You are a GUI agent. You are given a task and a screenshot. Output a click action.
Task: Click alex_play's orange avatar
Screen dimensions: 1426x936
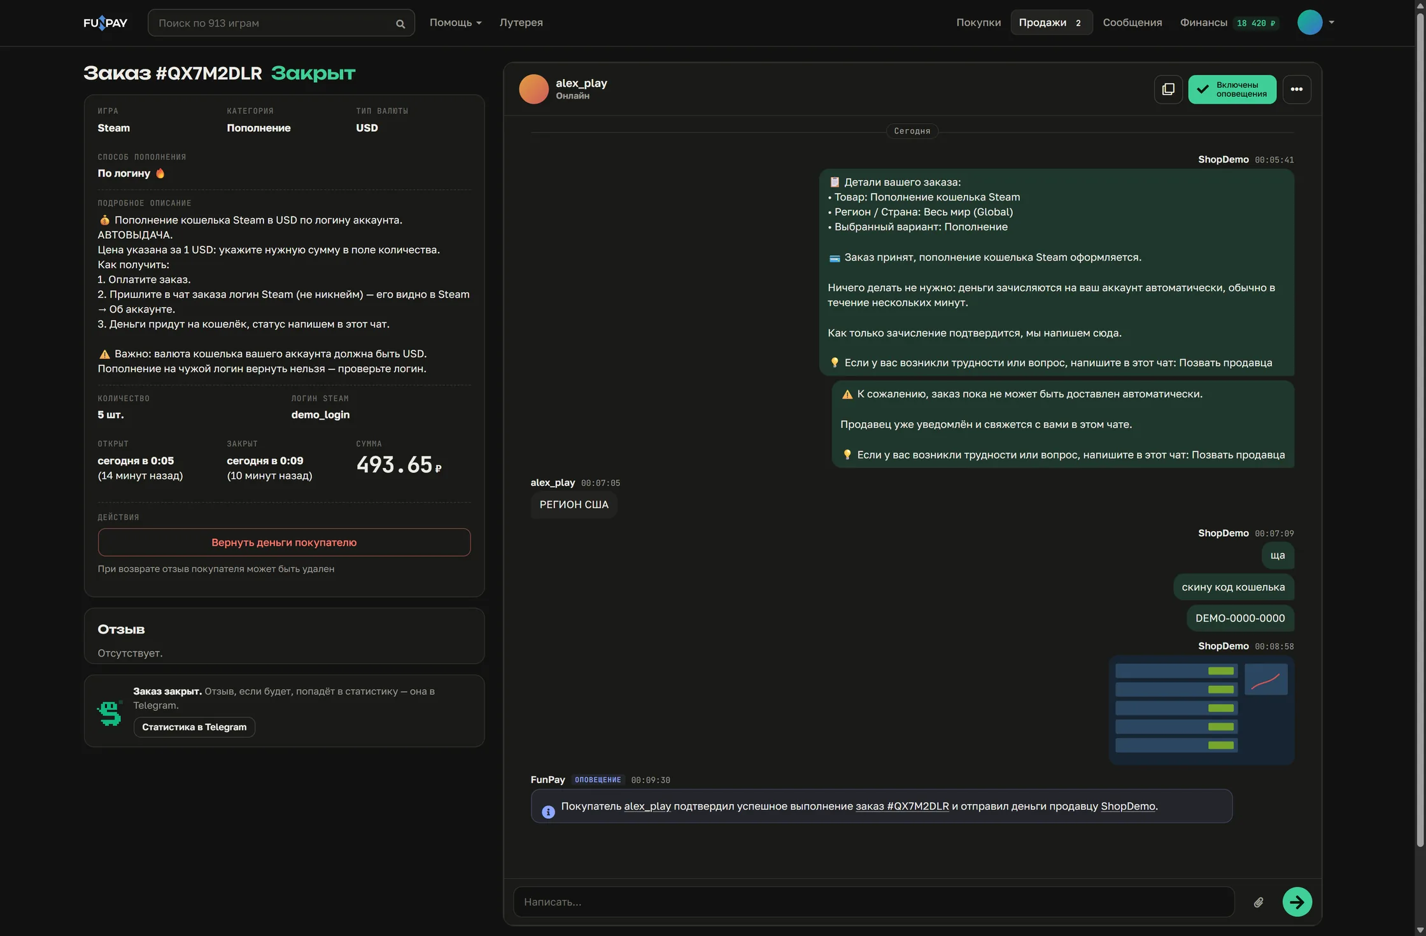pyautogui.click(x=533, y=89)
